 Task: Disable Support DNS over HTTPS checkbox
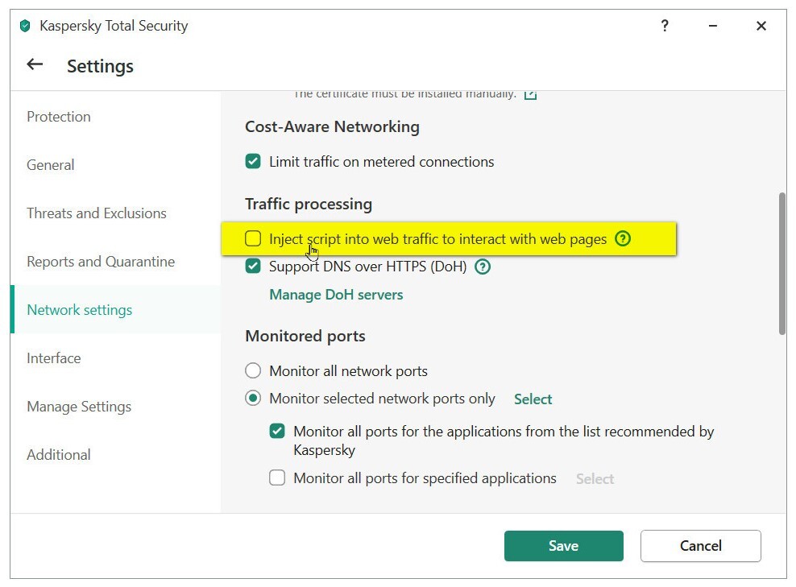(x=253, y=267)
